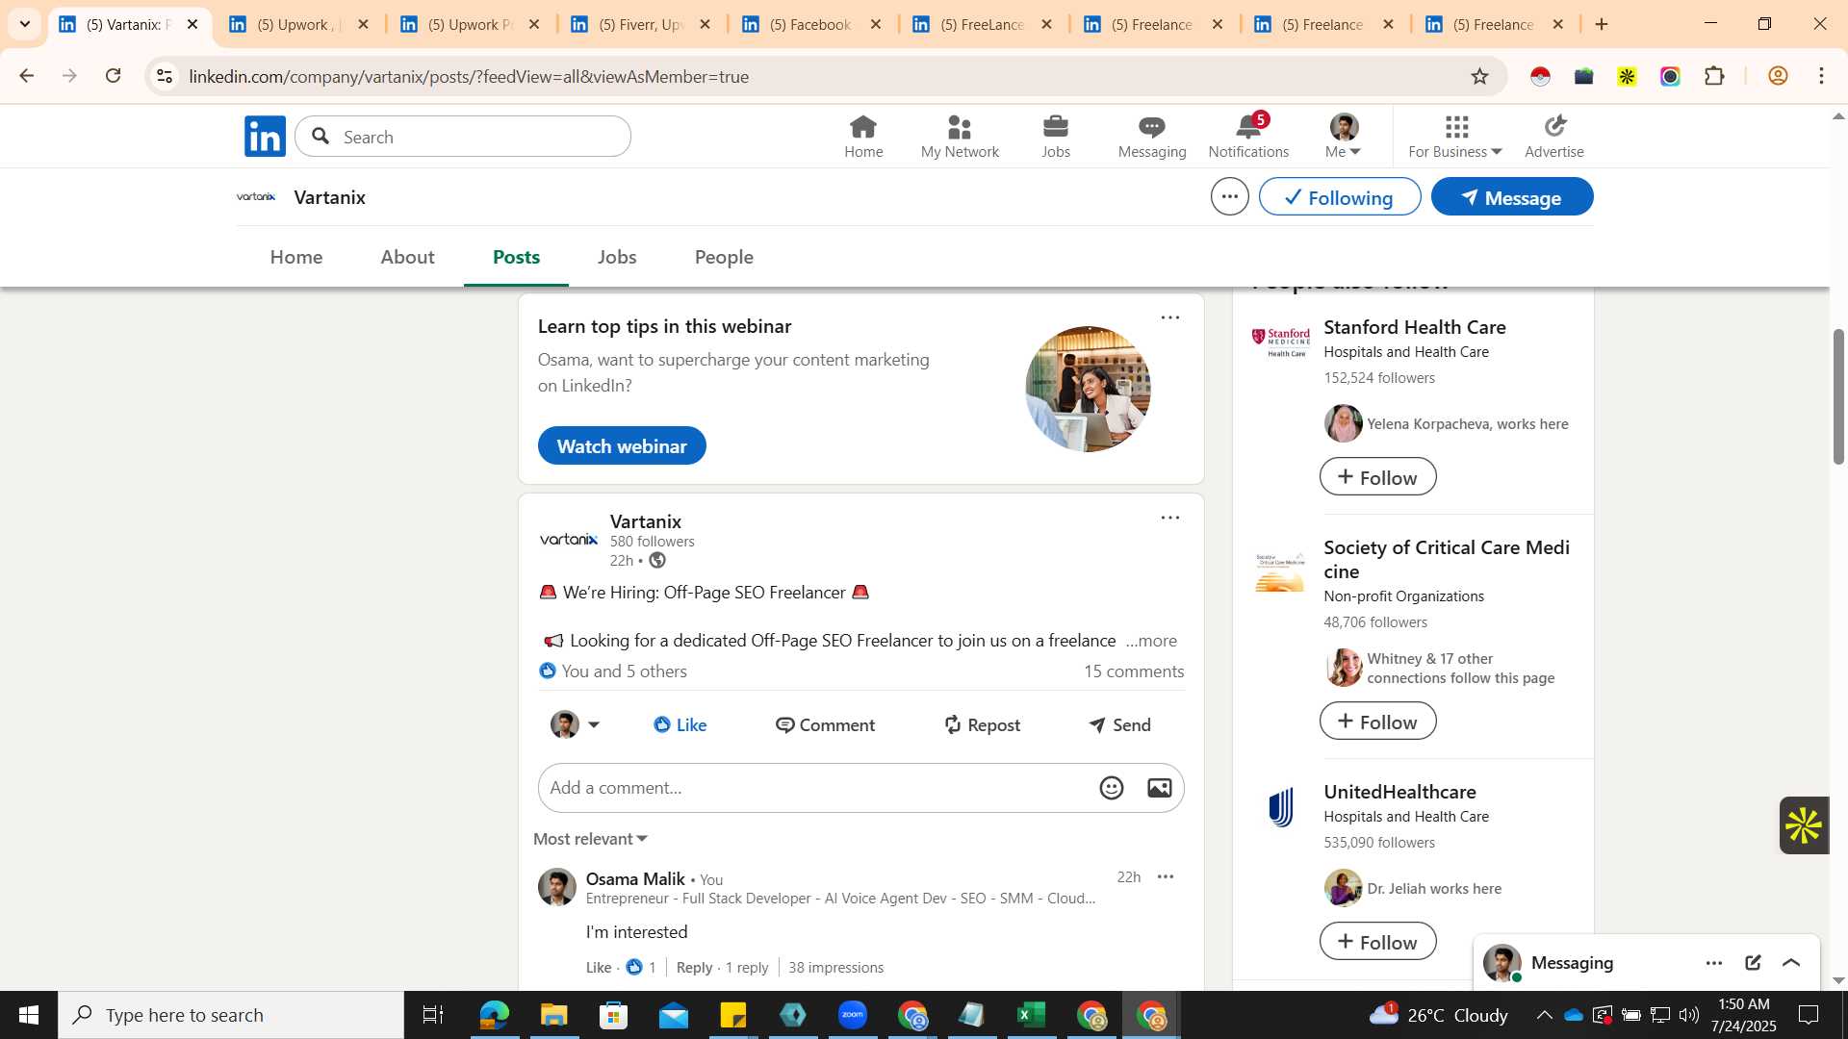Click the Add a comment field
Viewport: 1848px width, 1039px height.
point(818,788)
